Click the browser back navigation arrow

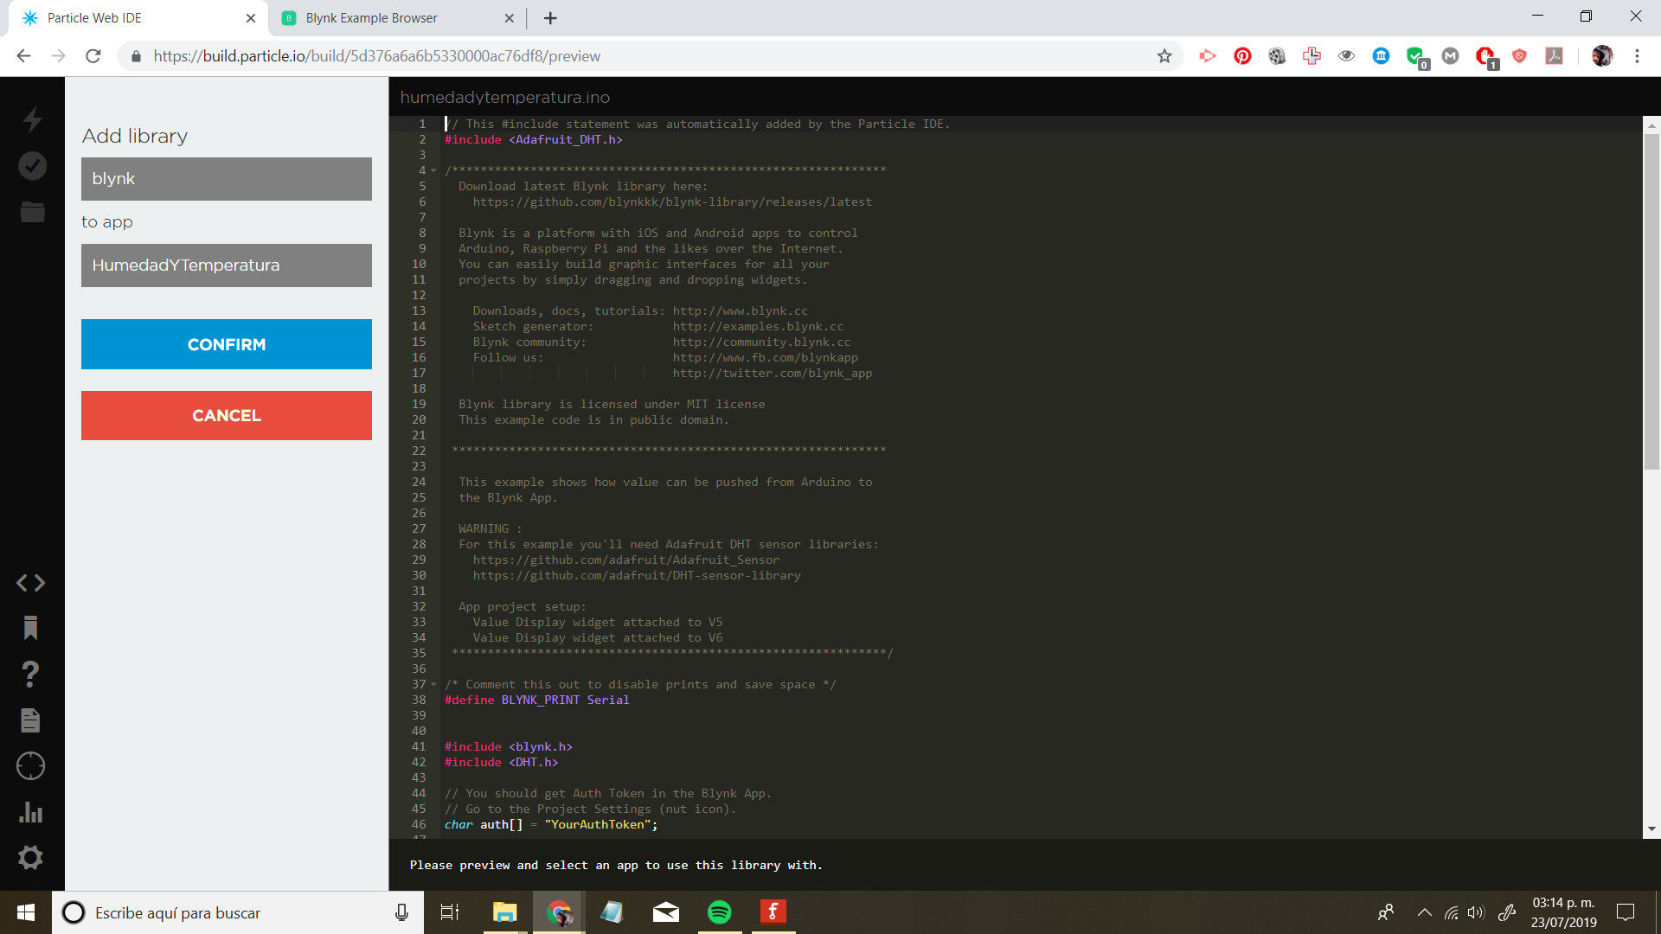(x=25, y=57)
